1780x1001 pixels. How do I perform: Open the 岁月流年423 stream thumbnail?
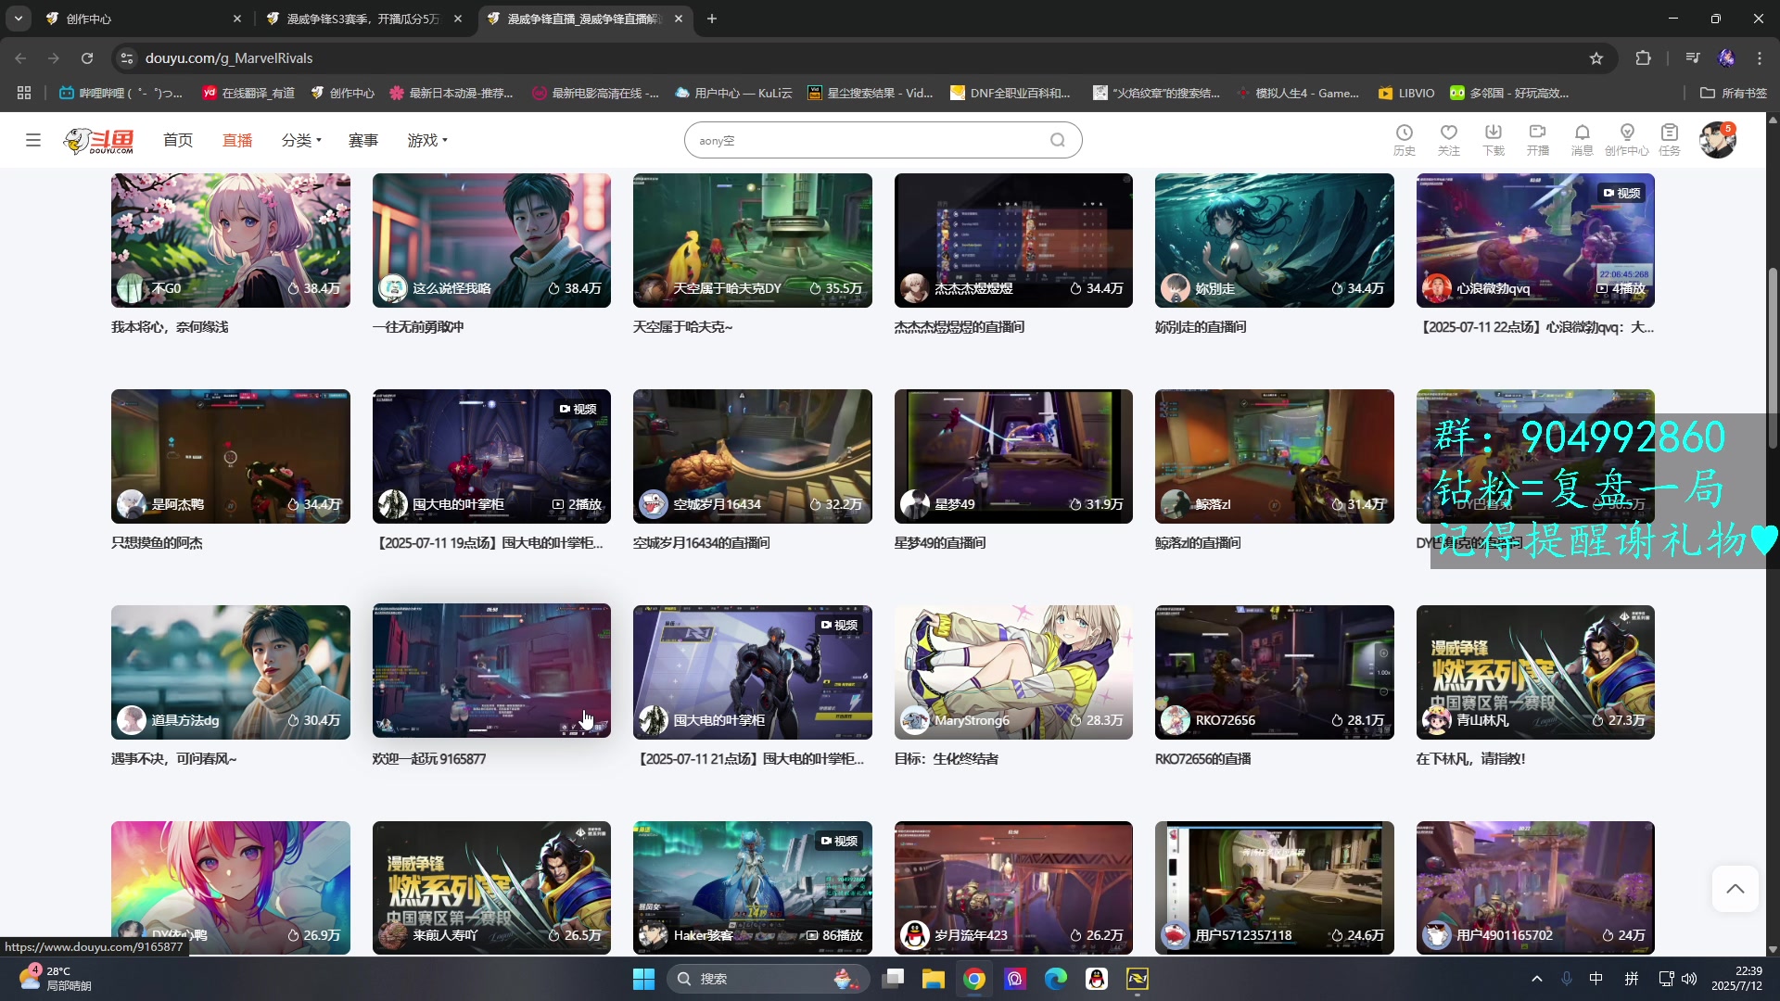click(1013, 887)
